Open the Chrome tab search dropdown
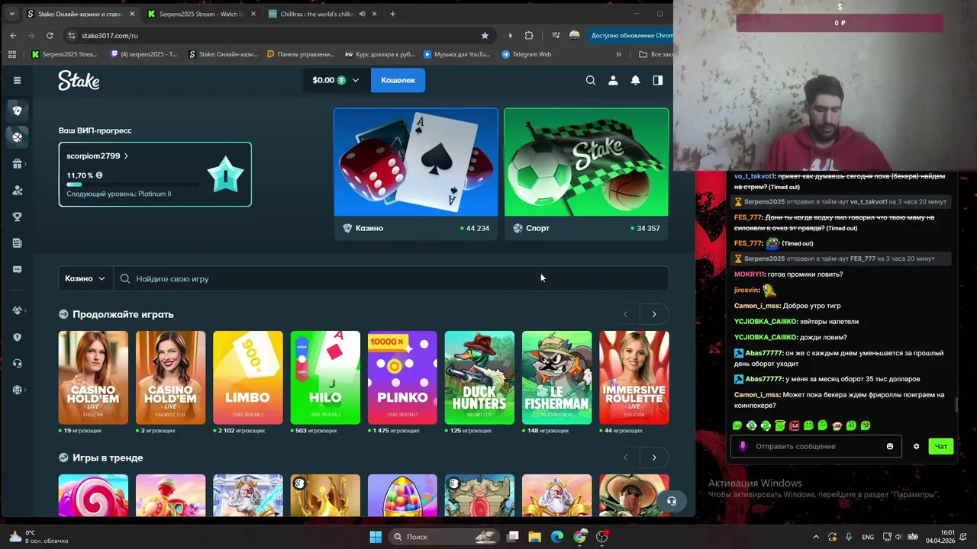The height and width of the screenshot is (549, 977). [x=11, y=14]
